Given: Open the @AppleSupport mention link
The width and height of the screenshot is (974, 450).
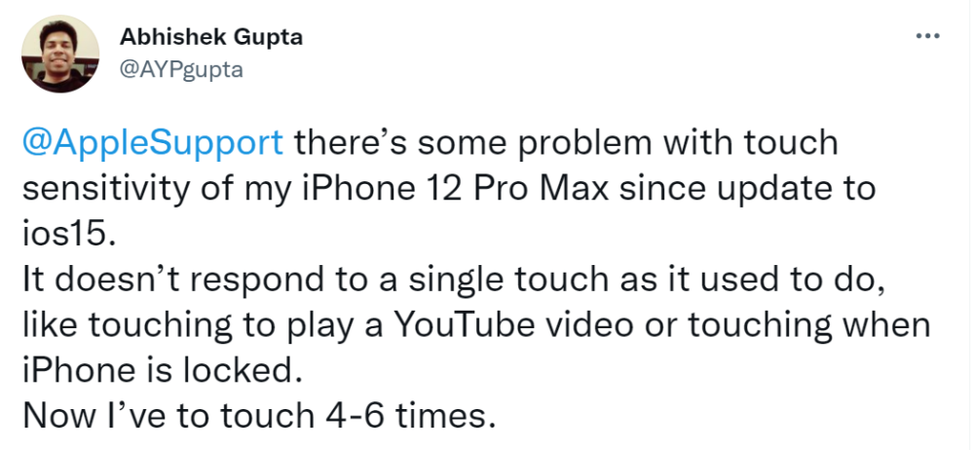Looking at the screenshot, I should tap(152, 142).
